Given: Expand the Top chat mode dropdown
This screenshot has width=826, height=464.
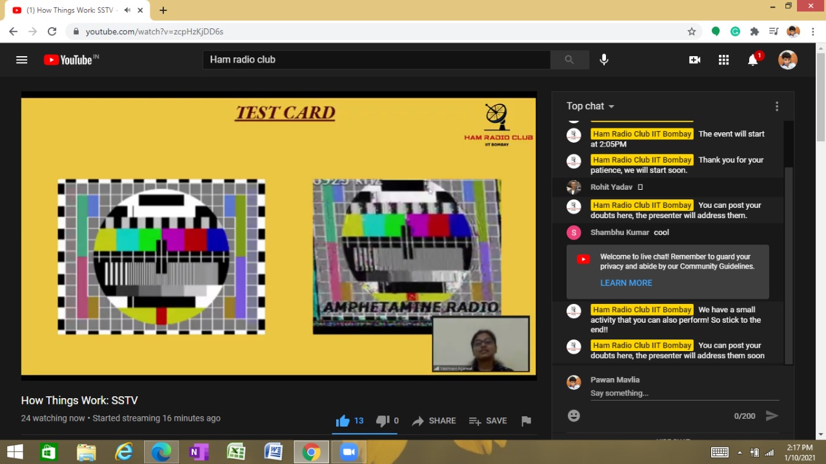Looking at the screenshot, I should click(x=590, y=106).
